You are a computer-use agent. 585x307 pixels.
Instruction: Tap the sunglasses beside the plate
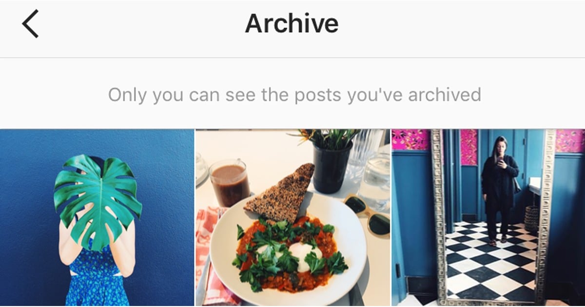[368, 215]
